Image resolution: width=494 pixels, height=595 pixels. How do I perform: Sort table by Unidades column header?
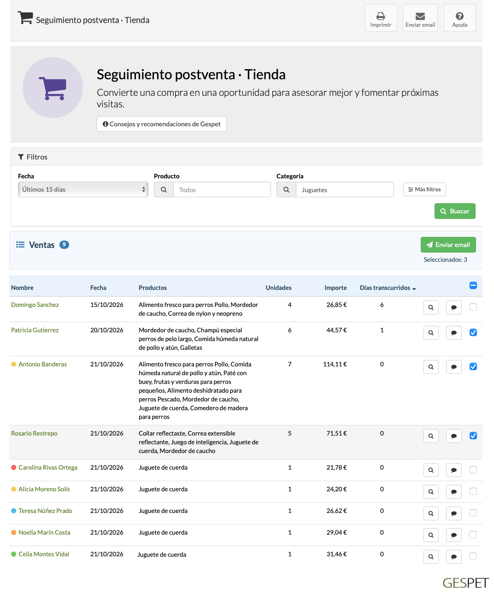coord(278,288)
